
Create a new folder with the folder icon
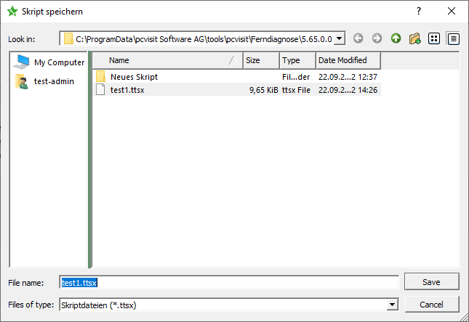[415, 38]
